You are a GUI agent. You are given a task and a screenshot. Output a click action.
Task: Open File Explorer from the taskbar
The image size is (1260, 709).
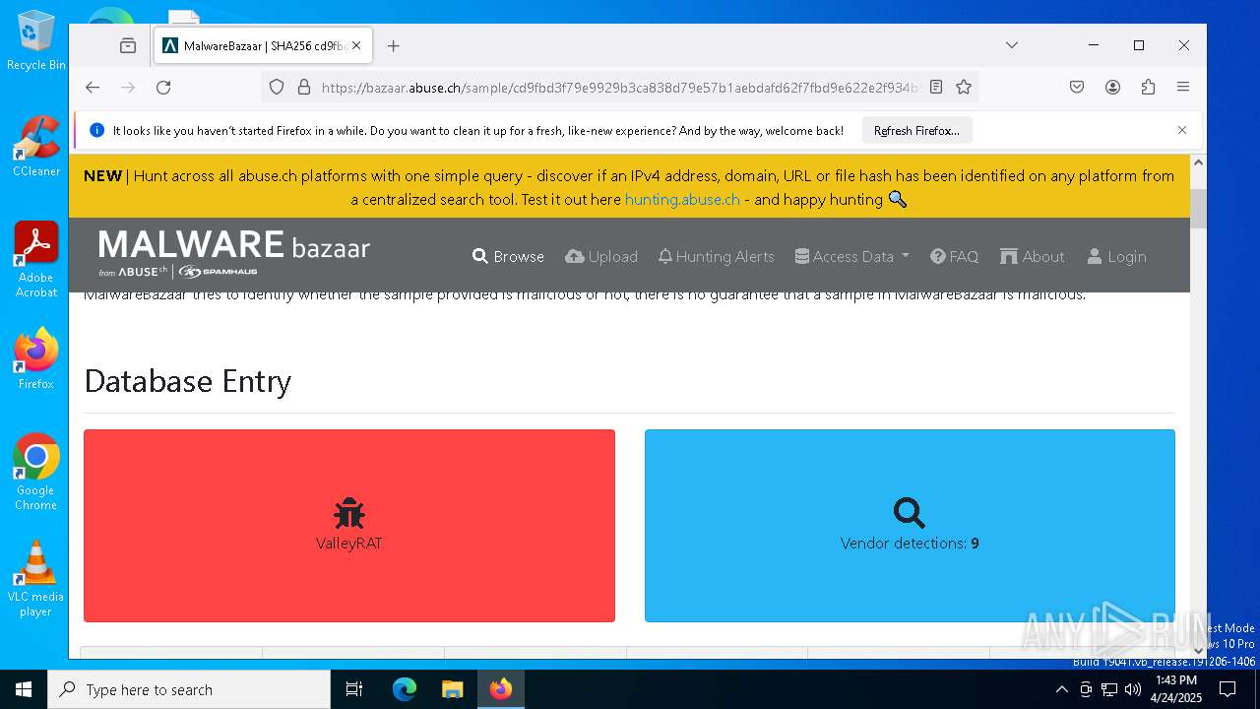point(452,689)
